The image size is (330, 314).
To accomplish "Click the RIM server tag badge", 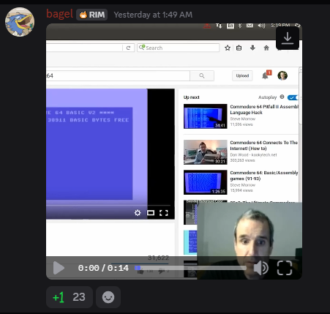I will [x=91, y=15].
